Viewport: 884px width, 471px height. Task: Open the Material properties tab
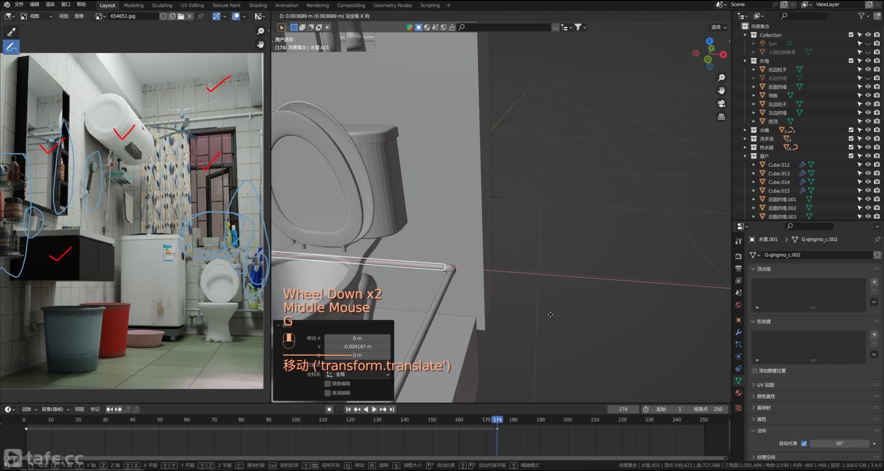(739, 393)
